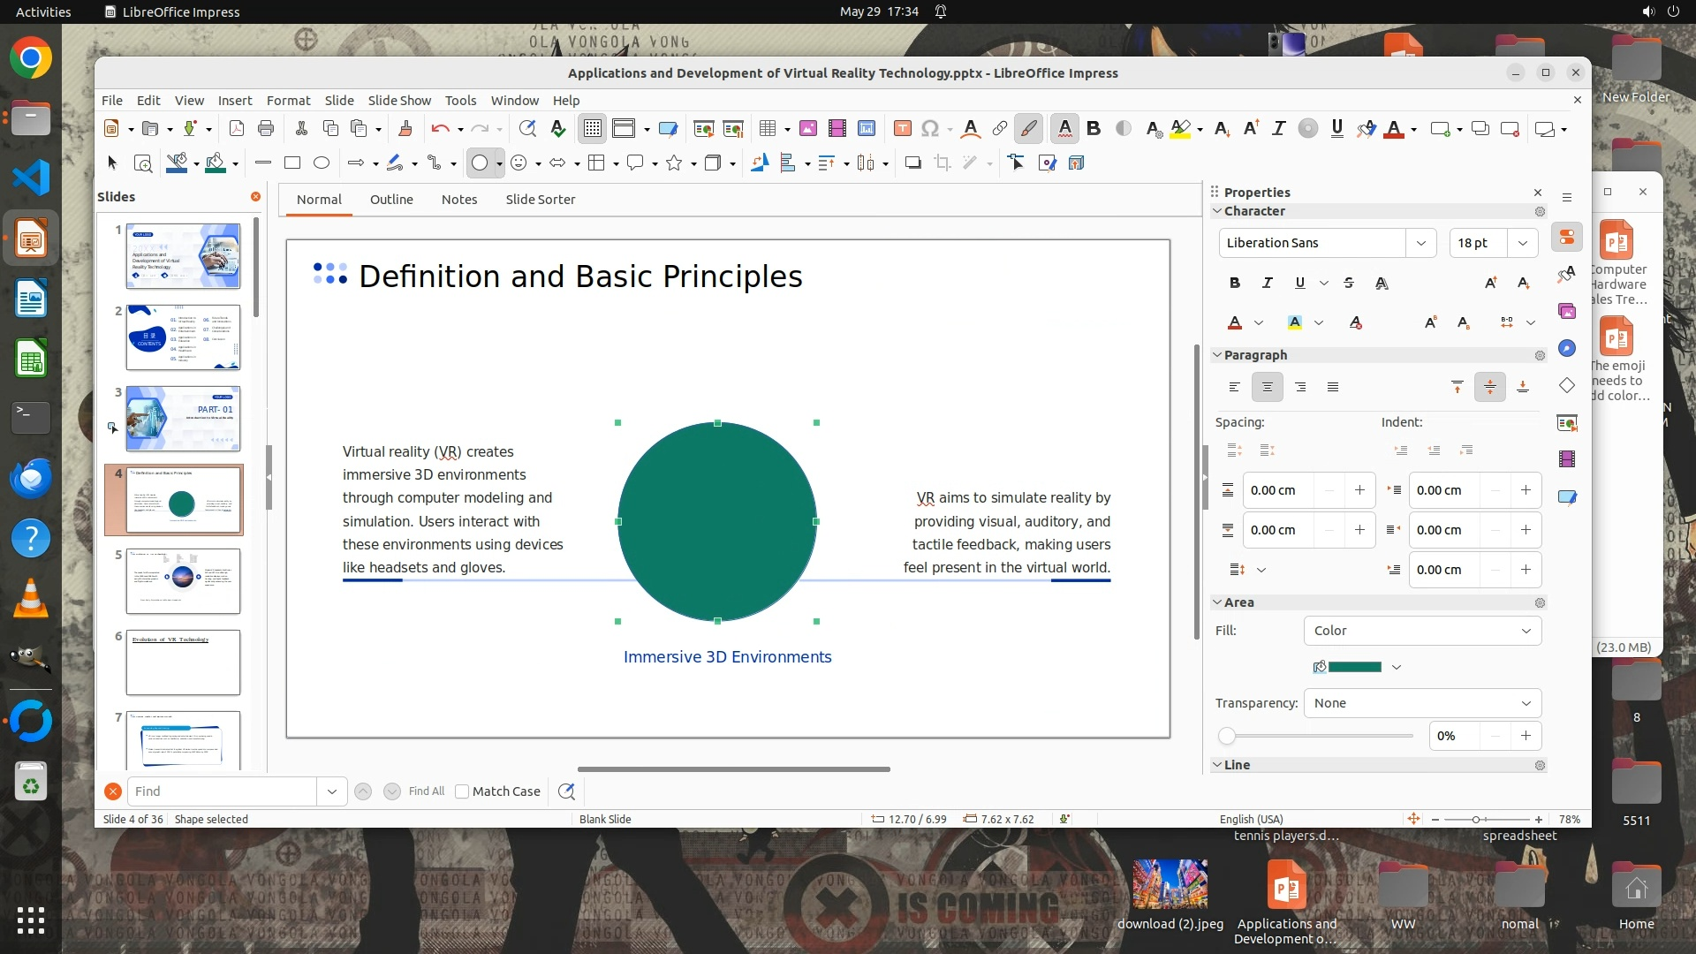
Task: Click the Insert Text Box icon
Action: click(x=902, y=129)
